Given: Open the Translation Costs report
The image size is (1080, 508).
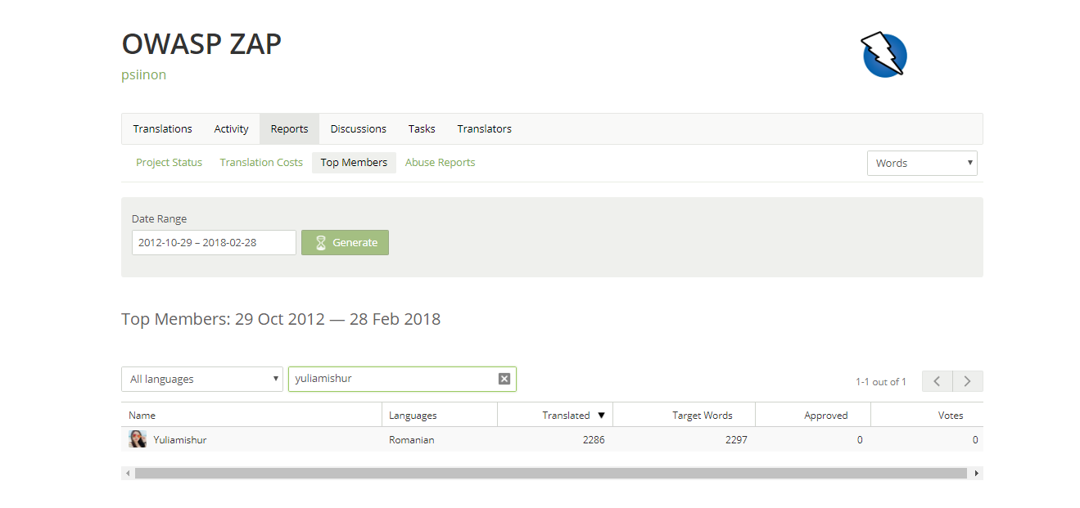Looking at the screenshot, I should coord(261,162).
